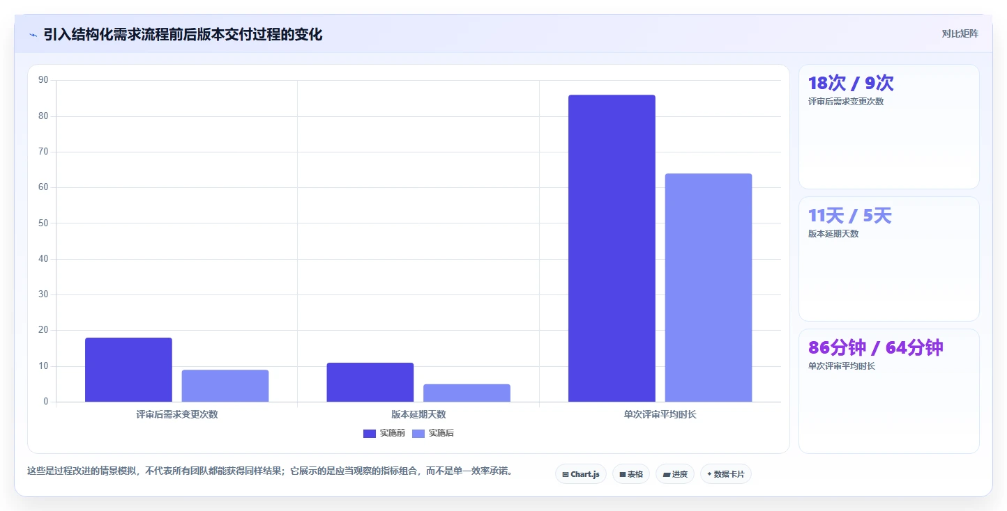Click the footnote text beginning 这些是过程改进的情景模拟
This screenshot has height=511, width=1007.
click(270, 471)
